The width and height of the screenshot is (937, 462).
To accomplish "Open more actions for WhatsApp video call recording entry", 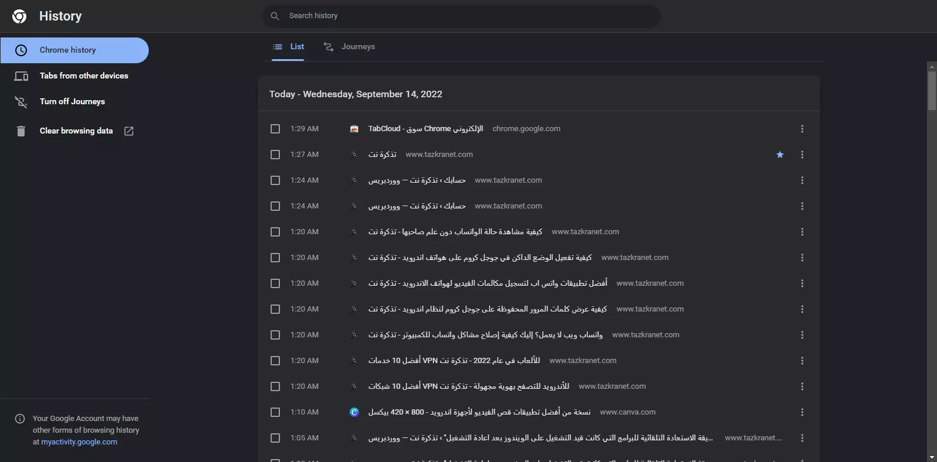I will [802, 283].
